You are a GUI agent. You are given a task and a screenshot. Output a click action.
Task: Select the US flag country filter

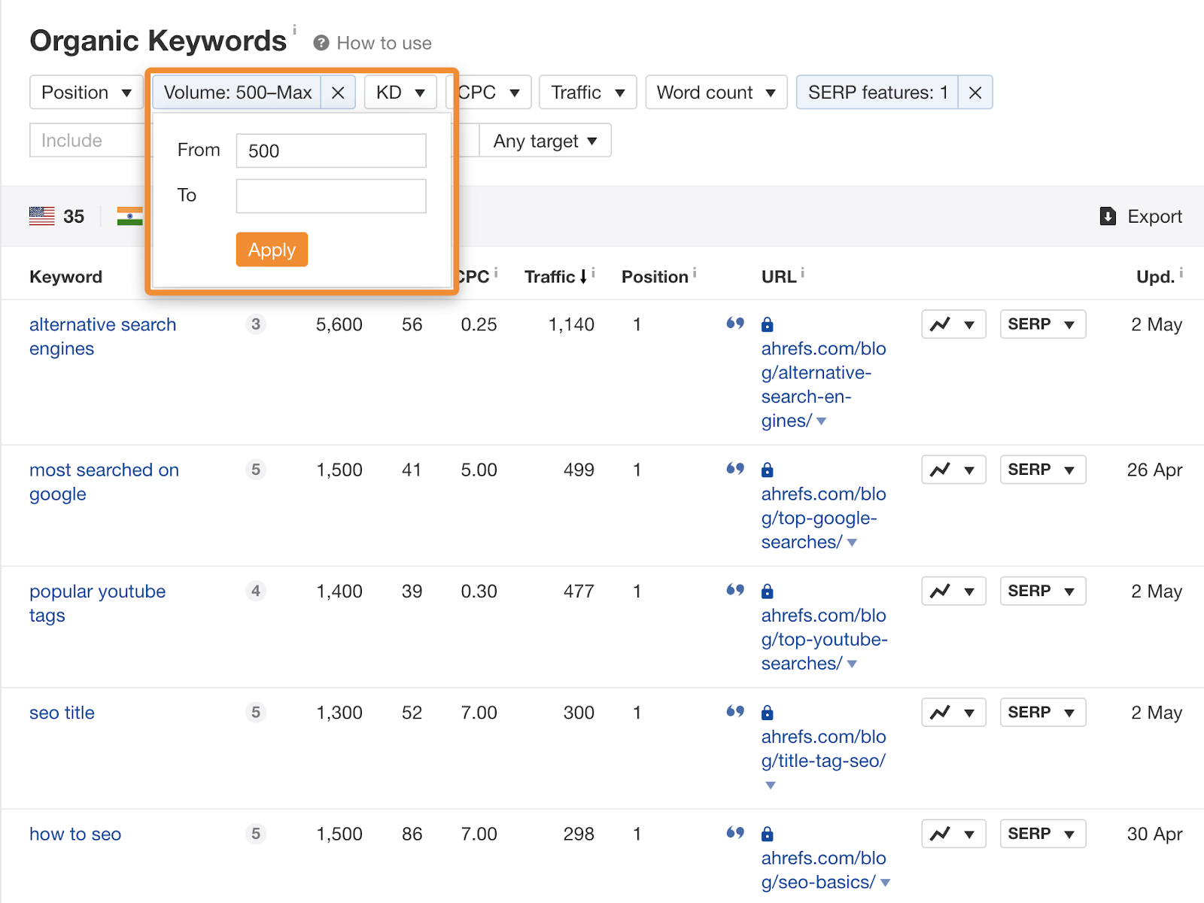coord(42,216)
